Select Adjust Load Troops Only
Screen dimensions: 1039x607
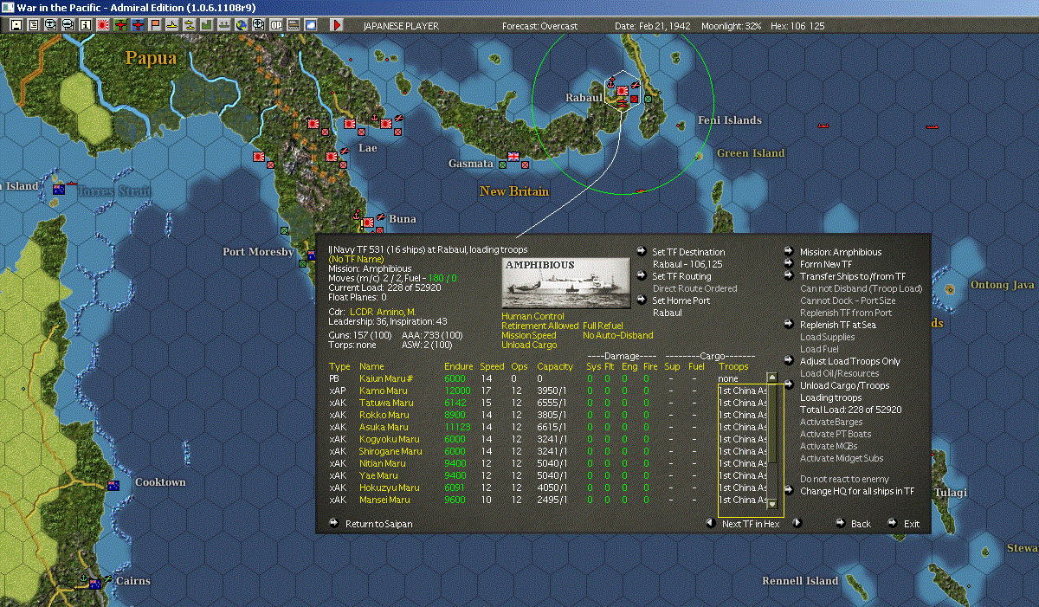click(850, 362)
